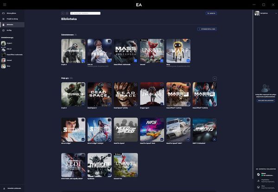Click the outlined button beside search bar
Image resolution: width=278 pixels, height=192 pixels.
pos(211,13)
